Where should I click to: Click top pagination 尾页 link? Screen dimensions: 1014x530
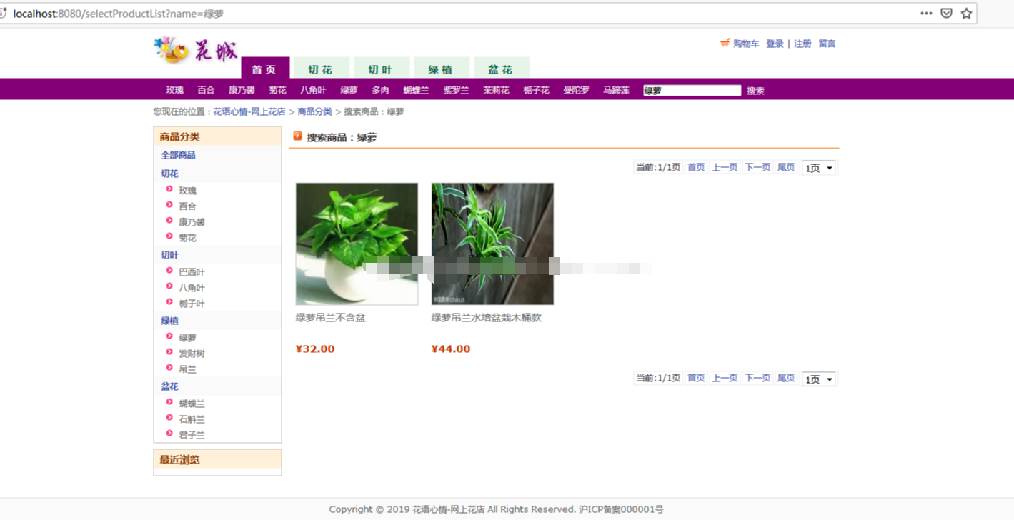pyautogui.click(x=786, y=167)
